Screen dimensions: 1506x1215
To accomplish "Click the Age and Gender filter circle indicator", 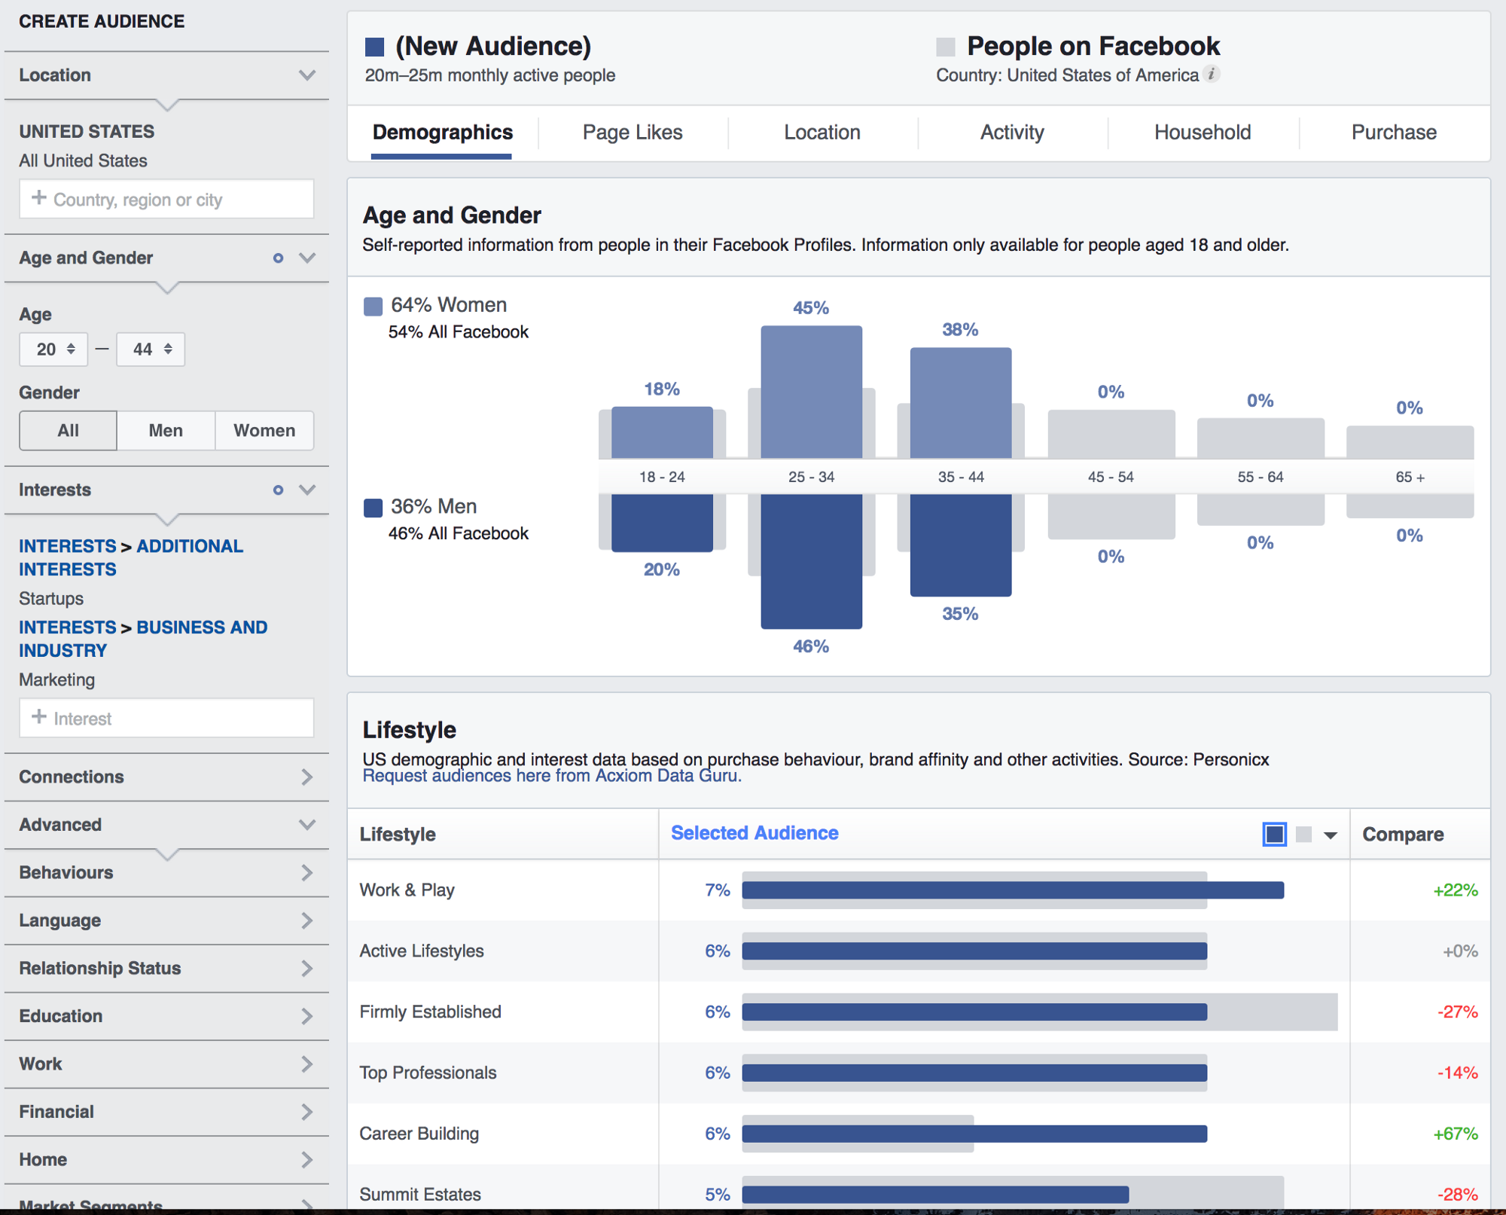I will (x=278, y=258).
